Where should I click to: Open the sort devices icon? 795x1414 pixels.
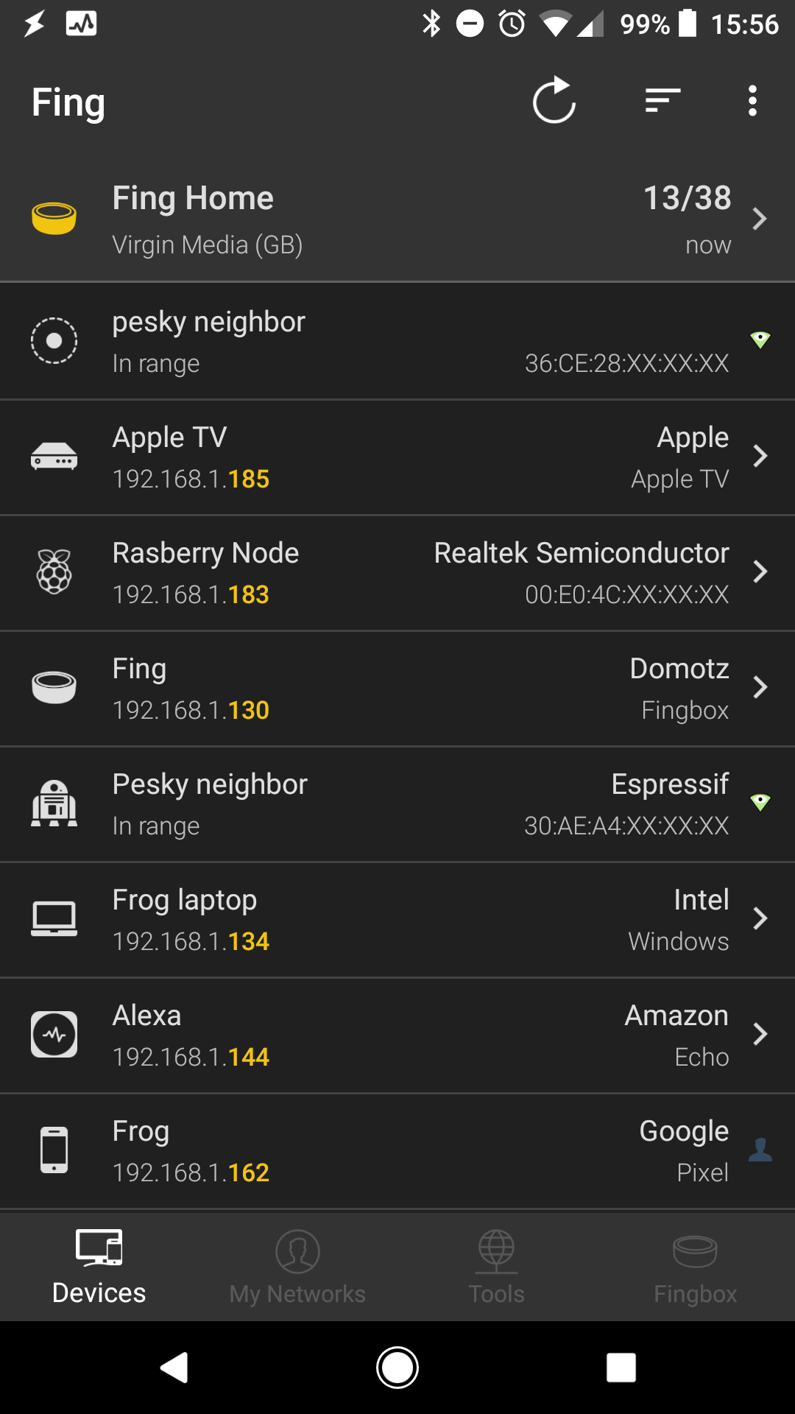pos(662,101)
